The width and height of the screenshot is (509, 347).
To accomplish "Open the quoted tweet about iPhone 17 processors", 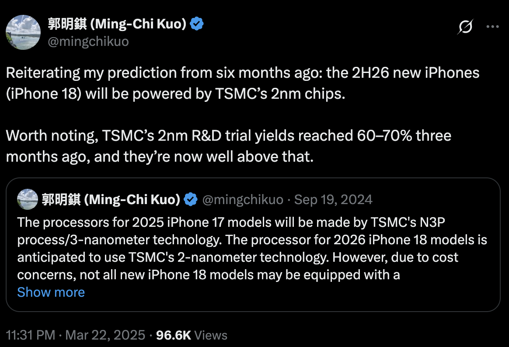I will (x=253, y=245).
